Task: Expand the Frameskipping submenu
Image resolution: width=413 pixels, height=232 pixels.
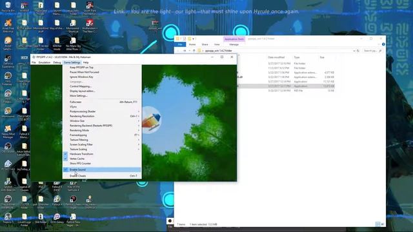Action: tap(102, 135)
